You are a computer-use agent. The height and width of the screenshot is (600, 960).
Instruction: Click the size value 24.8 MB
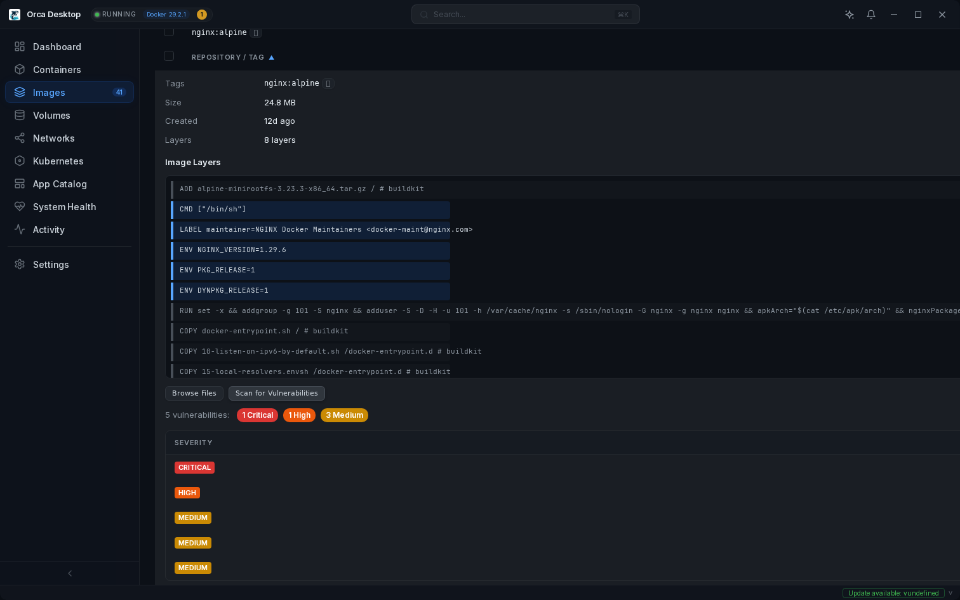280,102
